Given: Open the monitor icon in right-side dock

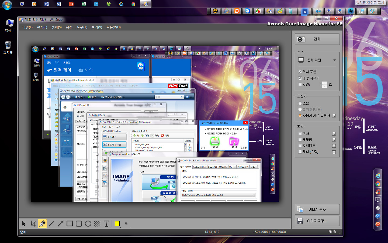Looking at the screenshot, I should click(x=378, y=200).
